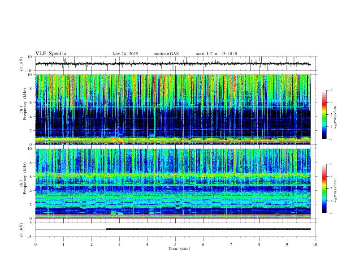Viewport: 355px width, 274px height.
Task: Select the date 'Nov.24, 2025' in the header
Action: click(x=125, y=54)
